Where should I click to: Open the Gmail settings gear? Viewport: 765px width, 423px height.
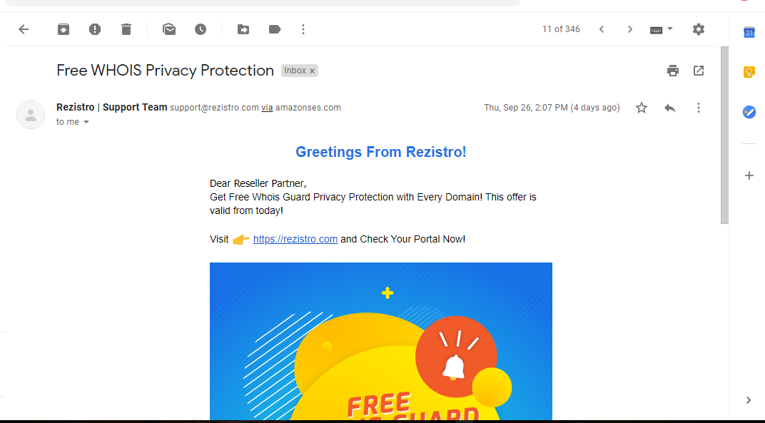tap(699, 29)
